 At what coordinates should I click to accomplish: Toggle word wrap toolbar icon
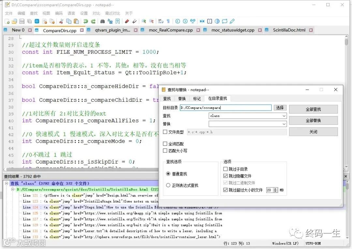161,21
